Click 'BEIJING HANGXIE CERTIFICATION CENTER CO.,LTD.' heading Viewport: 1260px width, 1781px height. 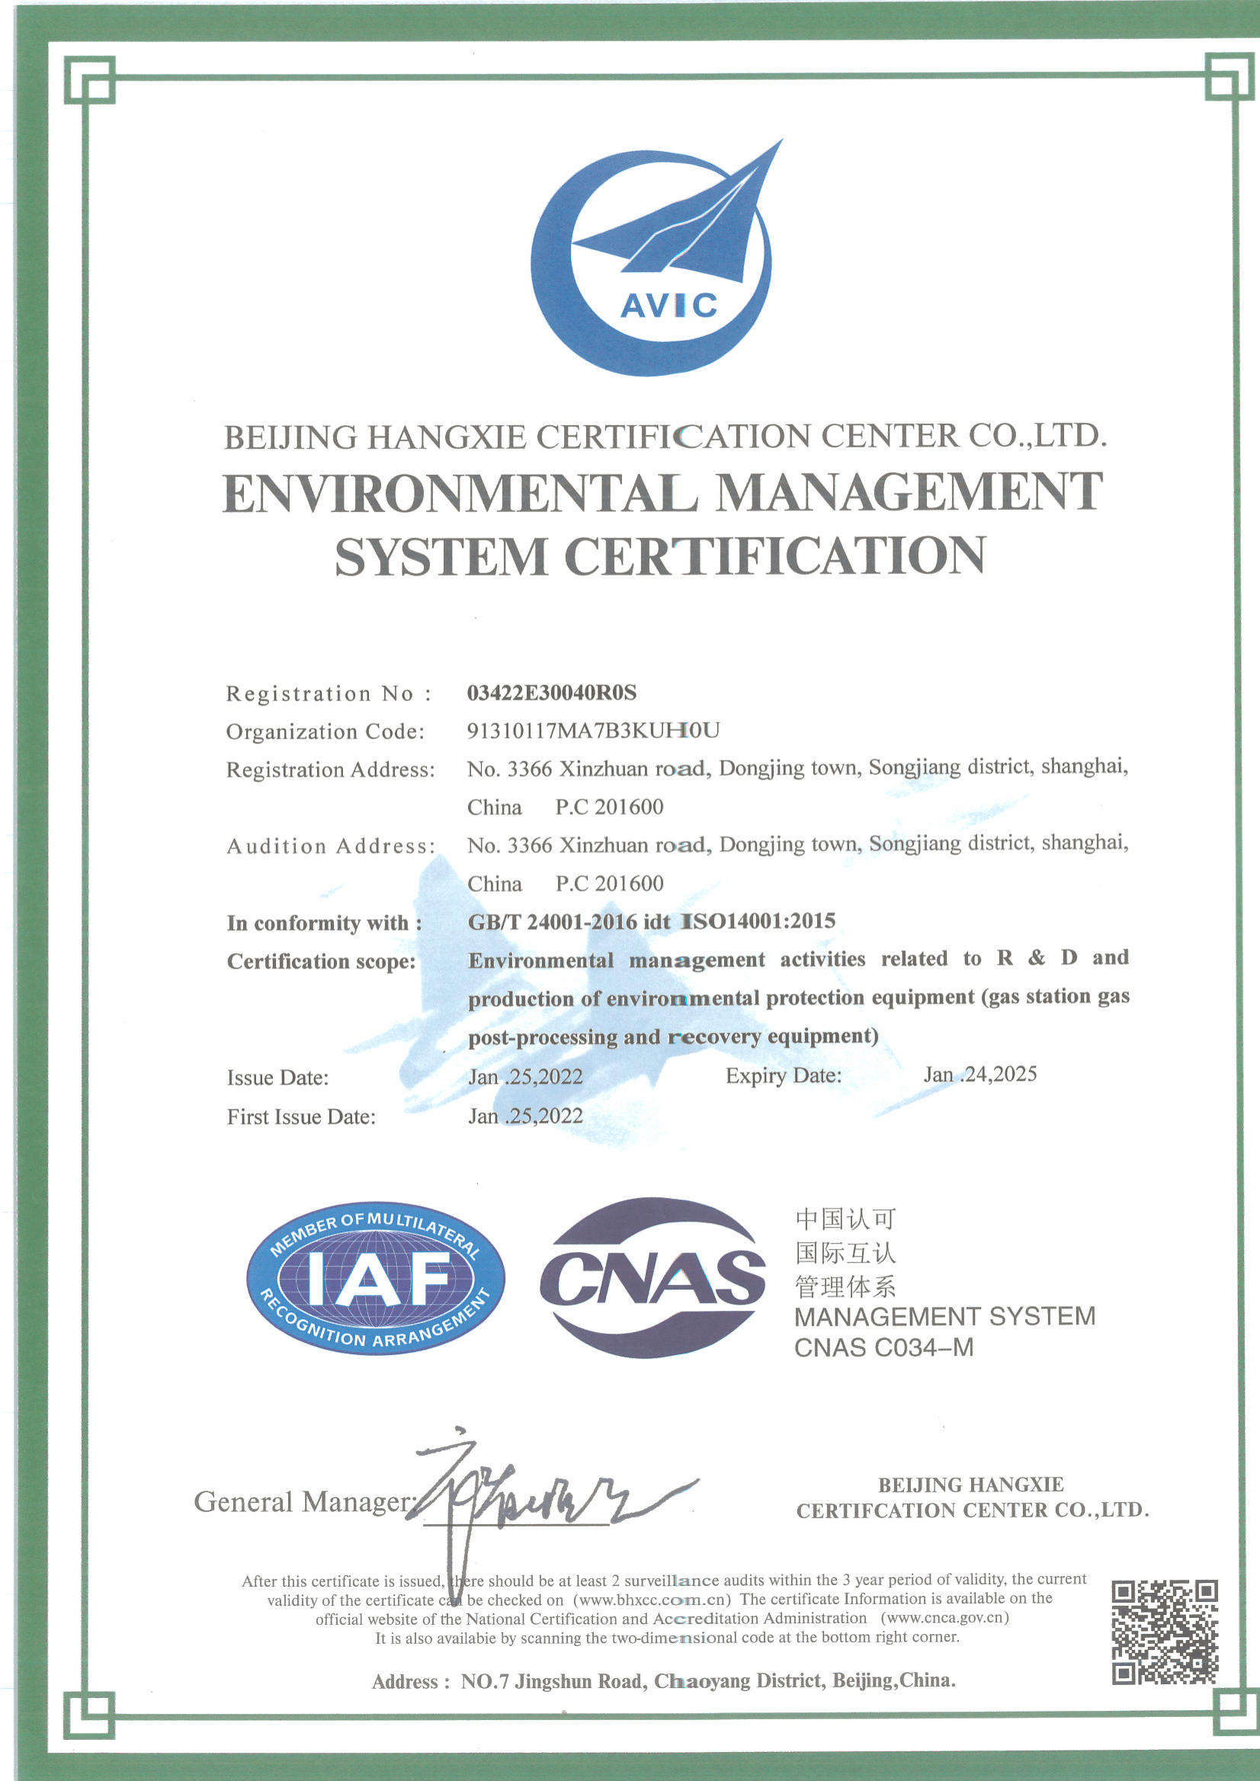(x=665, y=436)
